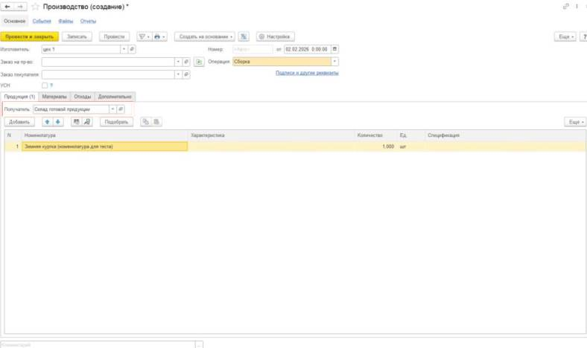The height and width of the screenshot is (348, 587).
Task: Click the Комментарий field at the bottom
Action: pos(98,344)
